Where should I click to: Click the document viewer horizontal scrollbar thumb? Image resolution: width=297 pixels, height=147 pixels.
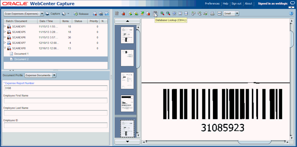[254, 142]
